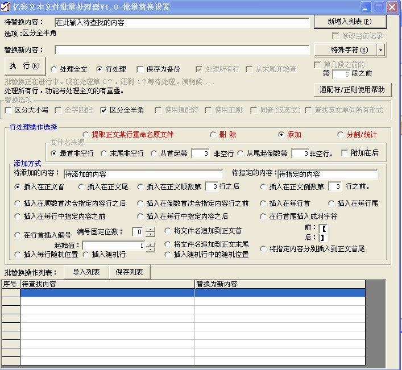Click the 特殊字符 button

(x=346, y=50)
